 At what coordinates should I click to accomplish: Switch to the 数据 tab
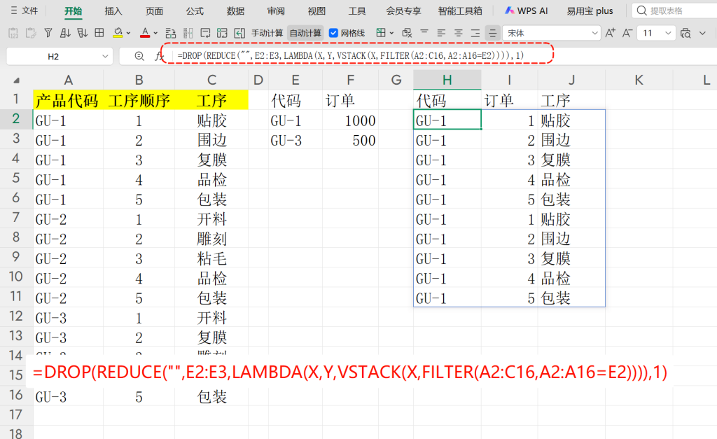tap(235, 11)
